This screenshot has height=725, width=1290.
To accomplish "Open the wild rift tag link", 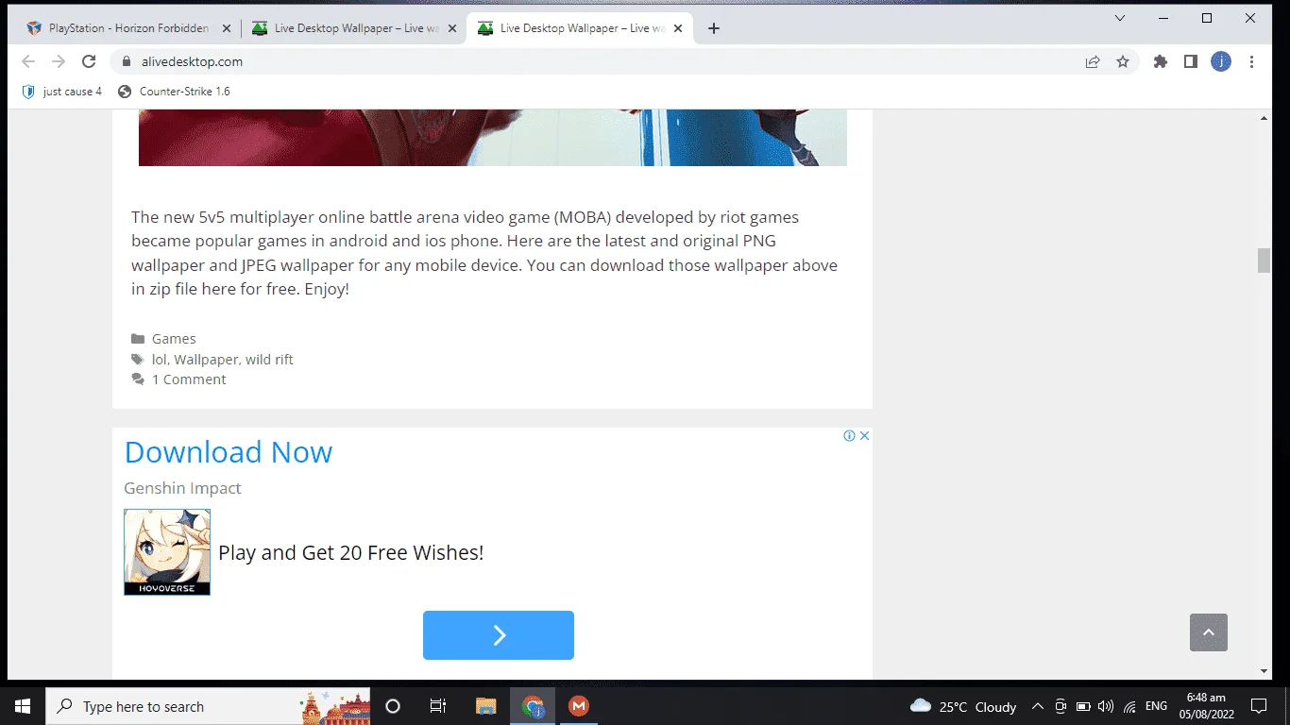I will pos(269,360).
